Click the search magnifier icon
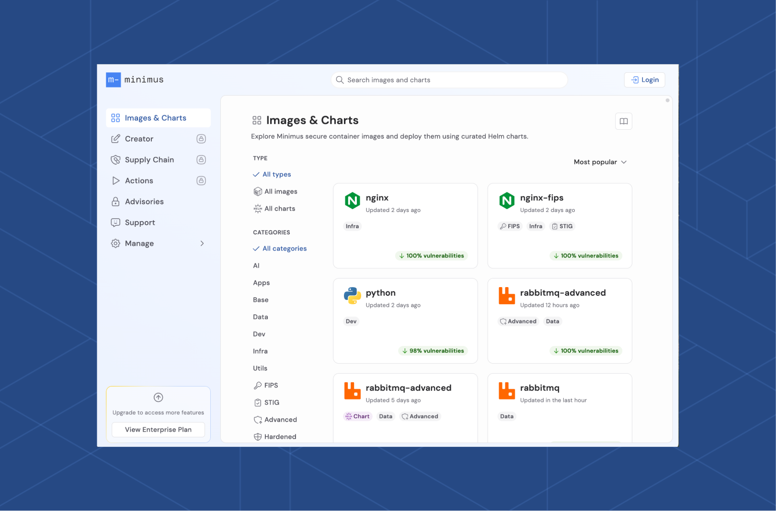The width and height of the screenshot is (776, 511). 340,80
